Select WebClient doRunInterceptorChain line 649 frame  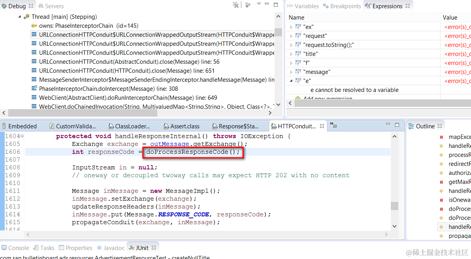point(128,98)
